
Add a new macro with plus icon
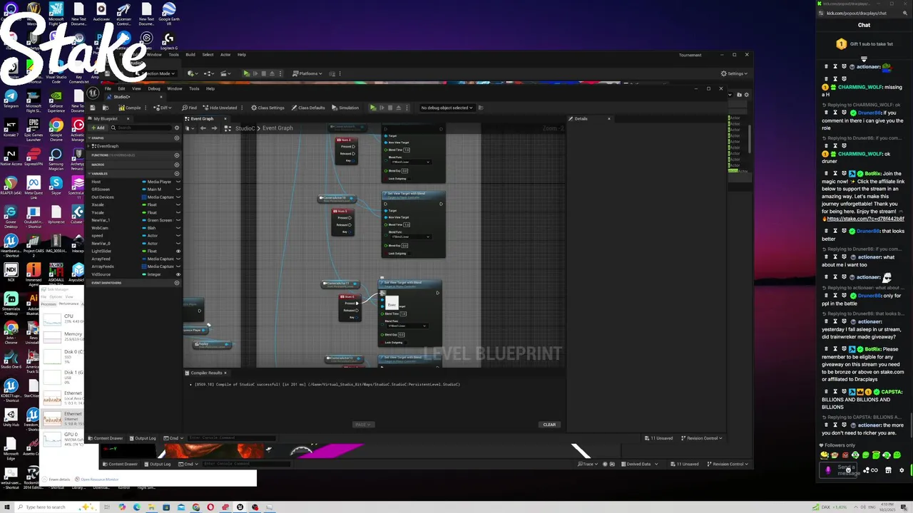coord(177,164)
